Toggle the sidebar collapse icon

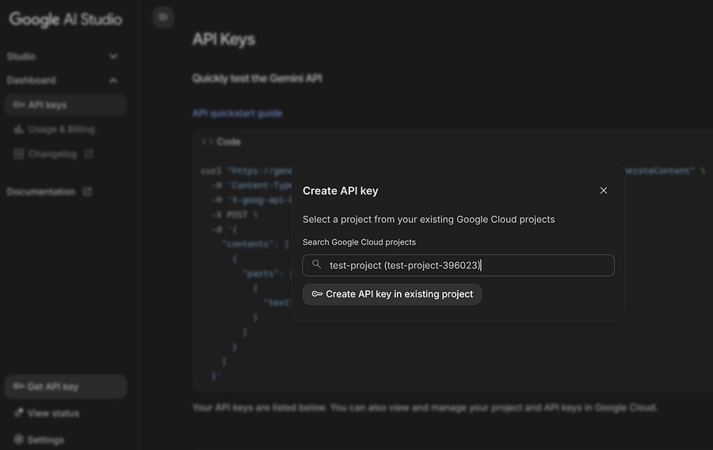click(163, 17)
